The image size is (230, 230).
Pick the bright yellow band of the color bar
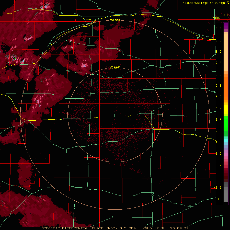pyautogui.click(x=226, y=109)
